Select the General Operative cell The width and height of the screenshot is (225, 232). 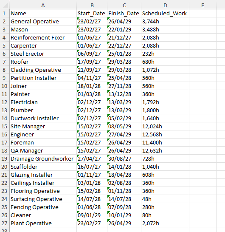pyautogui.click(x=43, y=21)
